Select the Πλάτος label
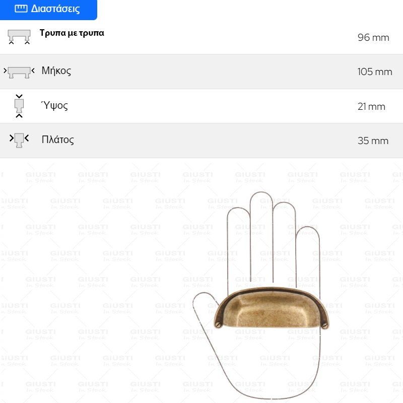The height and width of the screenshot is (403, 403). 58,140
